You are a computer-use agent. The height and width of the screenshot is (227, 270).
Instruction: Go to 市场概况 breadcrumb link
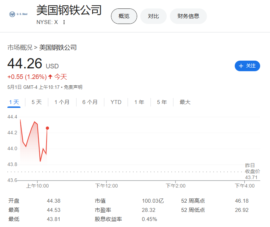(20, 48)
